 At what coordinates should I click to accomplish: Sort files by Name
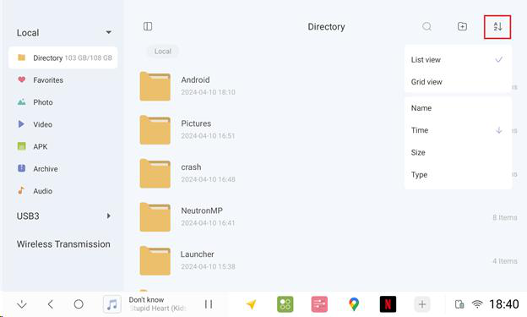458,108
